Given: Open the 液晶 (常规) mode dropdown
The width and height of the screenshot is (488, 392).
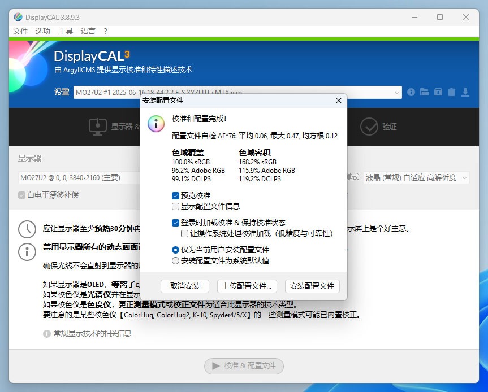Looking at the screenshot, I should [416, 178].
